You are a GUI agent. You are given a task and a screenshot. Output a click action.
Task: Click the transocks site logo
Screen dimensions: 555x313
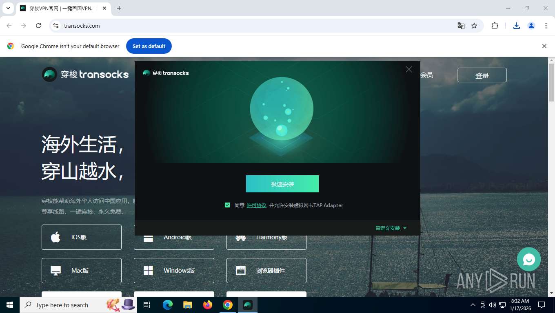[85, 75]
